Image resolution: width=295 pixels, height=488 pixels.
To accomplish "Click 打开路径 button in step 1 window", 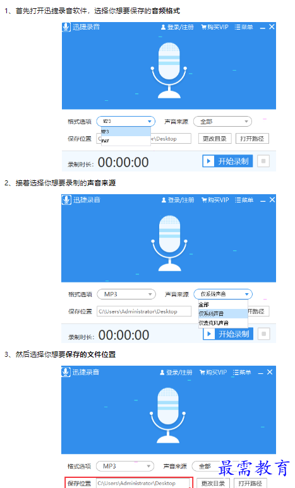I will [x=252, y=139].
